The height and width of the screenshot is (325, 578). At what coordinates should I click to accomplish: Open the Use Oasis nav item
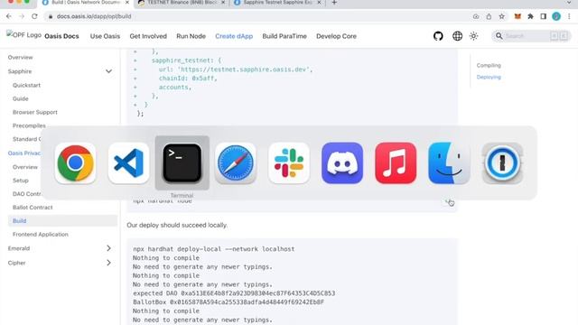(105, 36)
